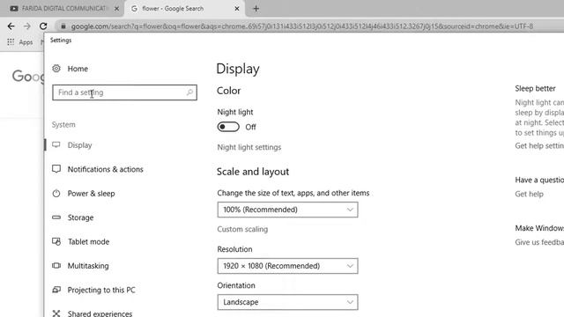Select Display in System list
The height and width of the screenshot is (317, 564).
coord(79,145)
